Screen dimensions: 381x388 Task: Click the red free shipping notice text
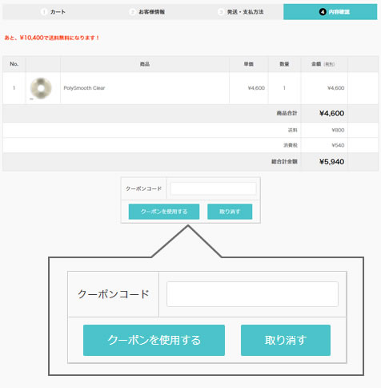[x=52, y=38]
